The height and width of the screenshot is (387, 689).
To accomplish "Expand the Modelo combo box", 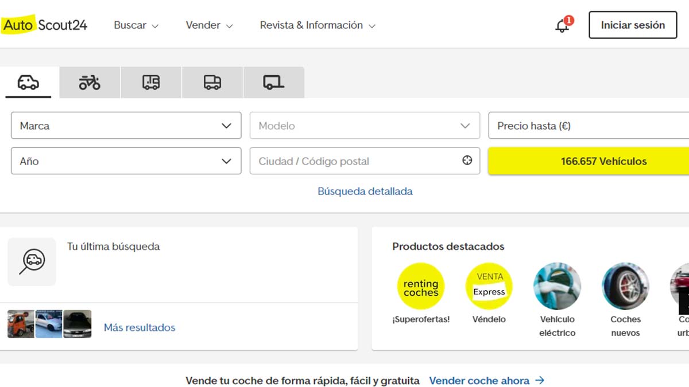I will pyautogui.click(x=365, y=126).
